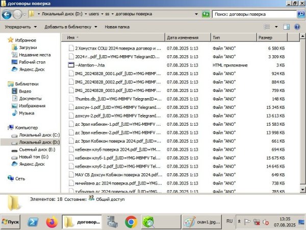Open the change view options dropdown arrow

coord(278,27)
